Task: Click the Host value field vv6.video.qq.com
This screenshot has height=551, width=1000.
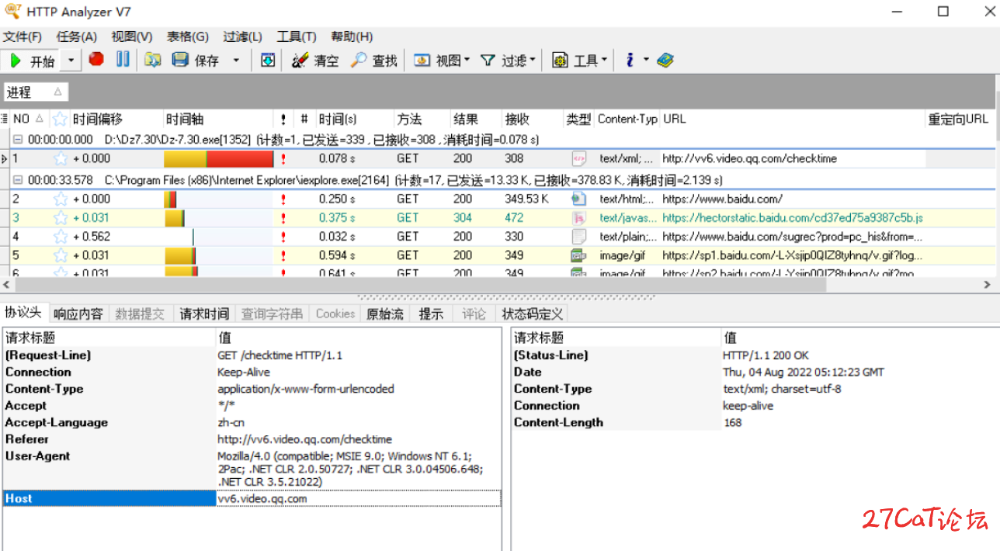Action: 359,498
